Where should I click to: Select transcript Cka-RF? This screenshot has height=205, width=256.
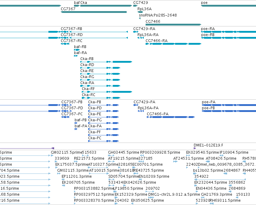88,89
